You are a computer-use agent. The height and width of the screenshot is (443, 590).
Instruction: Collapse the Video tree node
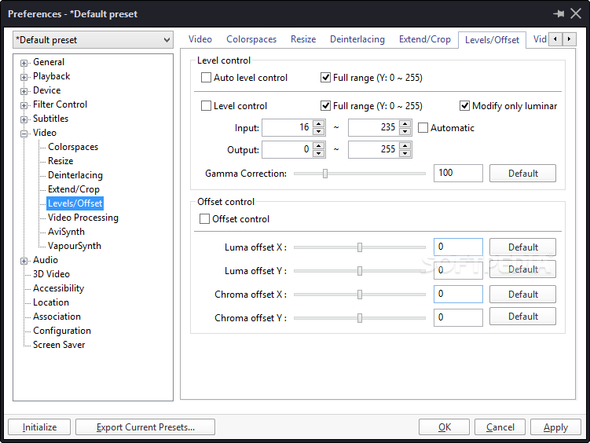[24, 134]
